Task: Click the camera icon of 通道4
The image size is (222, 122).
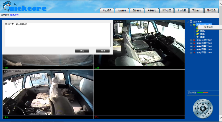Action: tap(198, 37)
